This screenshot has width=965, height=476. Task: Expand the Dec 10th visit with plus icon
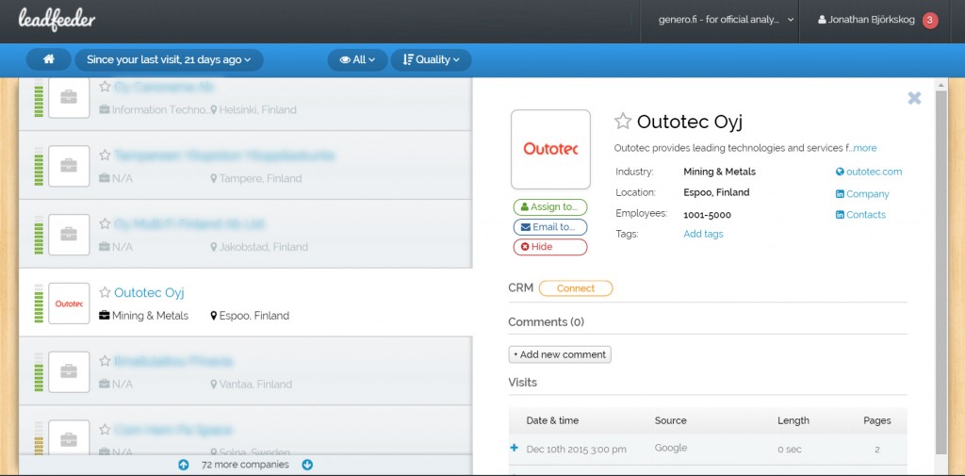(x=515, y=449)
